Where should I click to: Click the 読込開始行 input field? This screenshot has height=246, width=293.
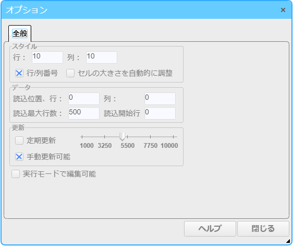pos(160,113)
